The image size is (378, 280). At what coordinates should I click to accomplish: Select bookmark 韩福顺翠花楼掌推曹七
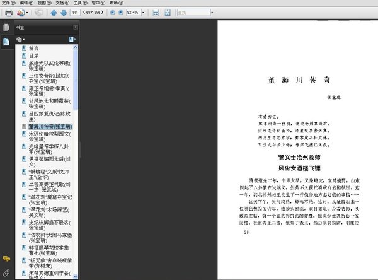click(49, 250)
